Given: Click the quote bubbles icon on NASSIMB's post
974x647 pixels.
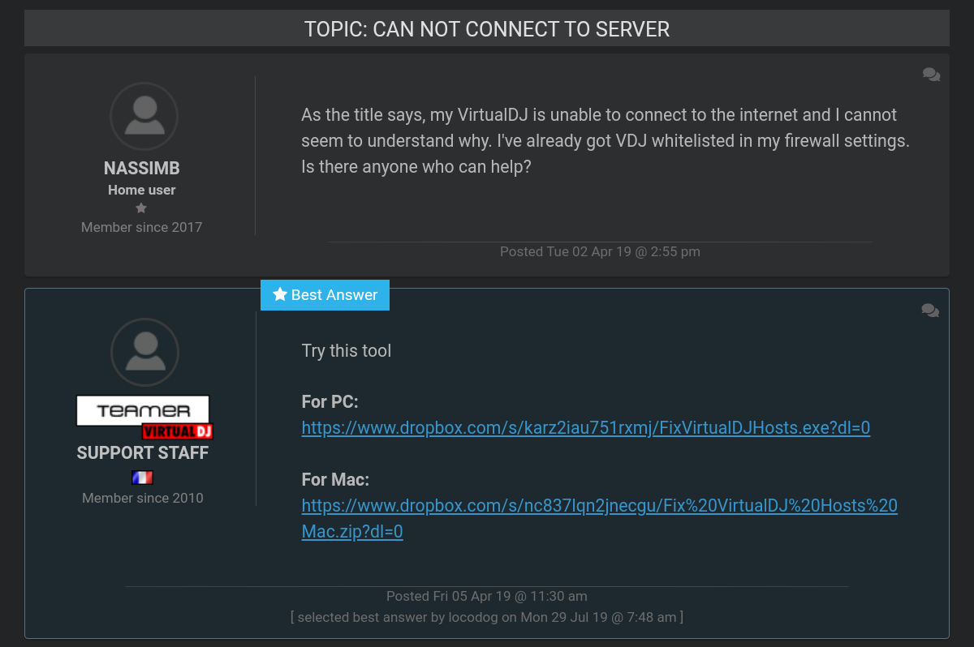Looking at the screenshot, I should 931,75.
